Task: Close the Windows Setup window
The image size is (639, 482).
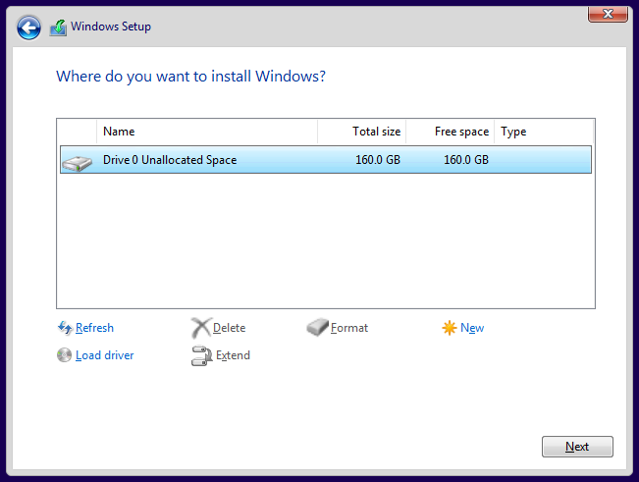Action: point(608,13)
